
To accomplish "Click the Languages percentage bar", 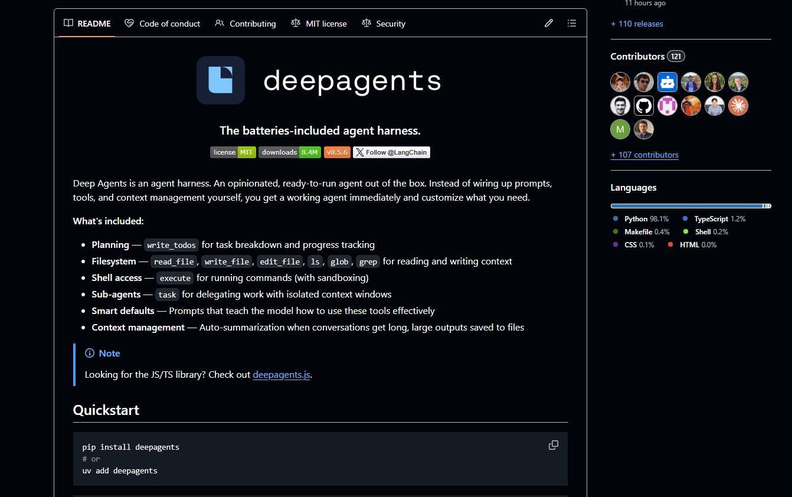I will (690, 206).
